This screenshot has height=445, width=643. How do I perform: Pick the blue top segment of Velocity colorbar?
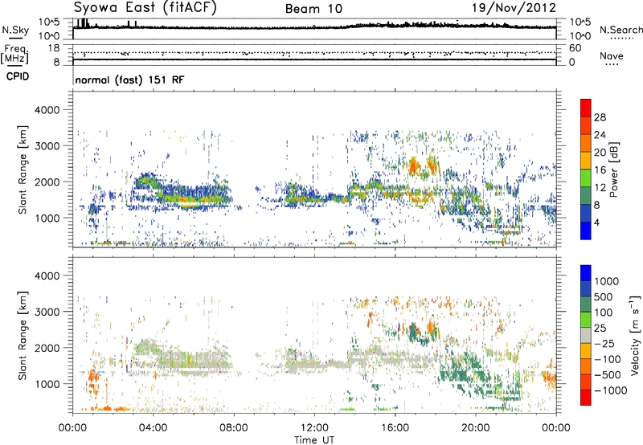pyautogui.click(x=586, y=273)
